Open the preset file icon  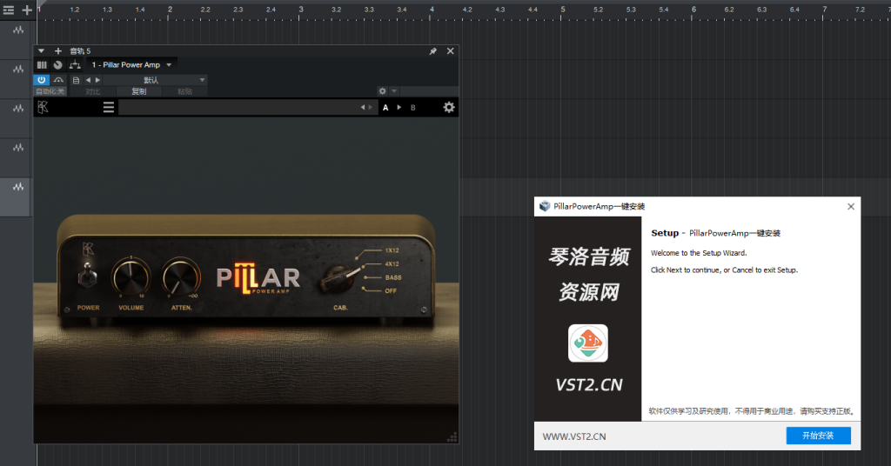tap(77, 80)
